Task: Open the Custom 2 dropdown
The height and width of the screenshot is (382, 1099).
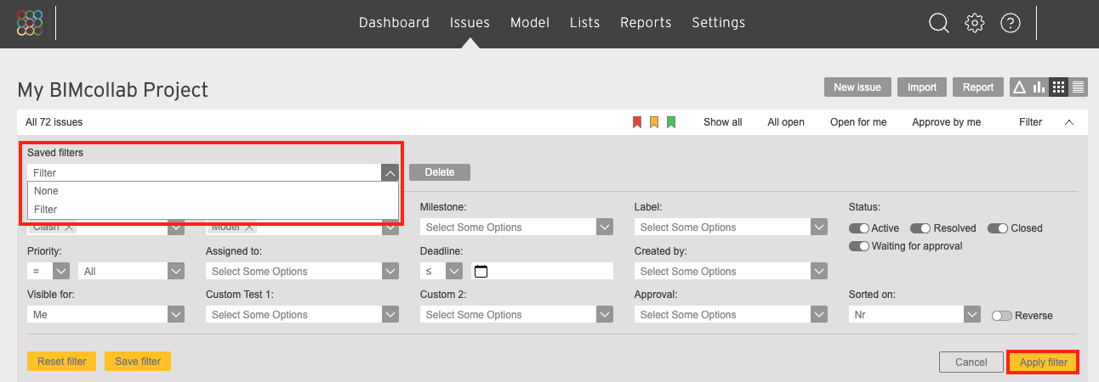Action: [516, 314]
